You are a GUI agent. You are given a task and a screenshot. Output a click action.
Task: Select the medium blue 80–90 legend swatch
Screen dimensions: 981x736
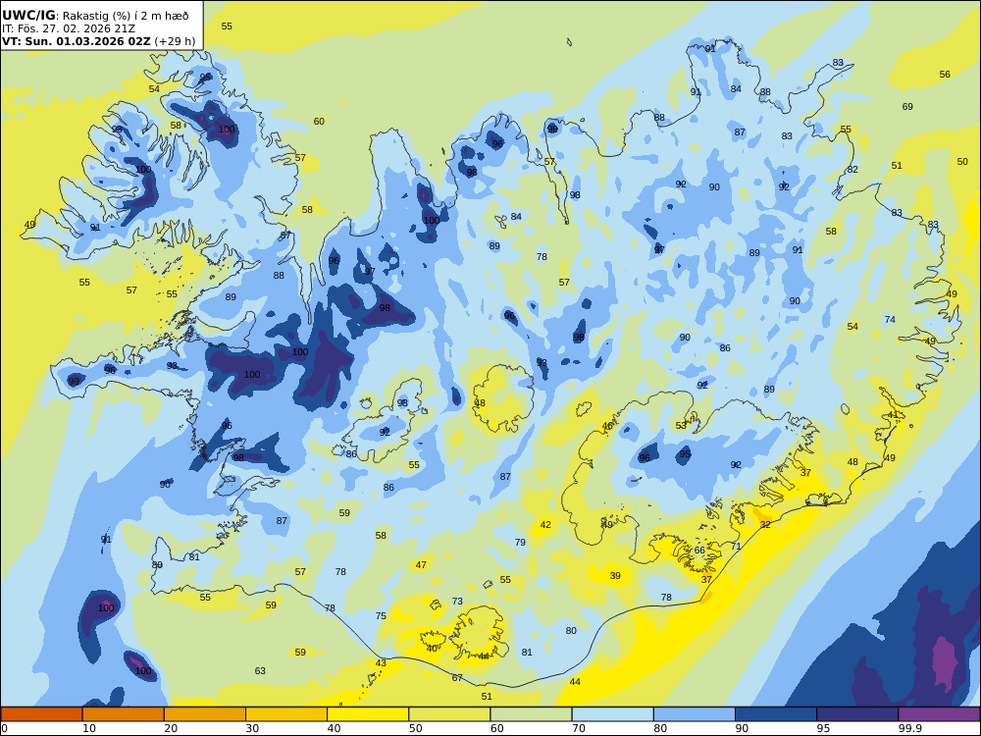click(695, 714)
